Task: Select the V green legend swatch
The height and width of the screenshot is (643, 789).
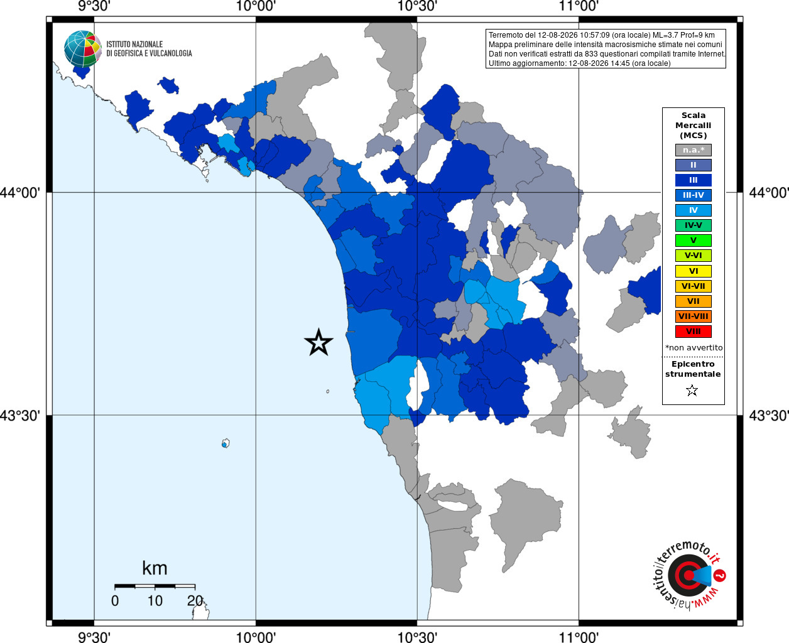Action: tap(694, 240)
